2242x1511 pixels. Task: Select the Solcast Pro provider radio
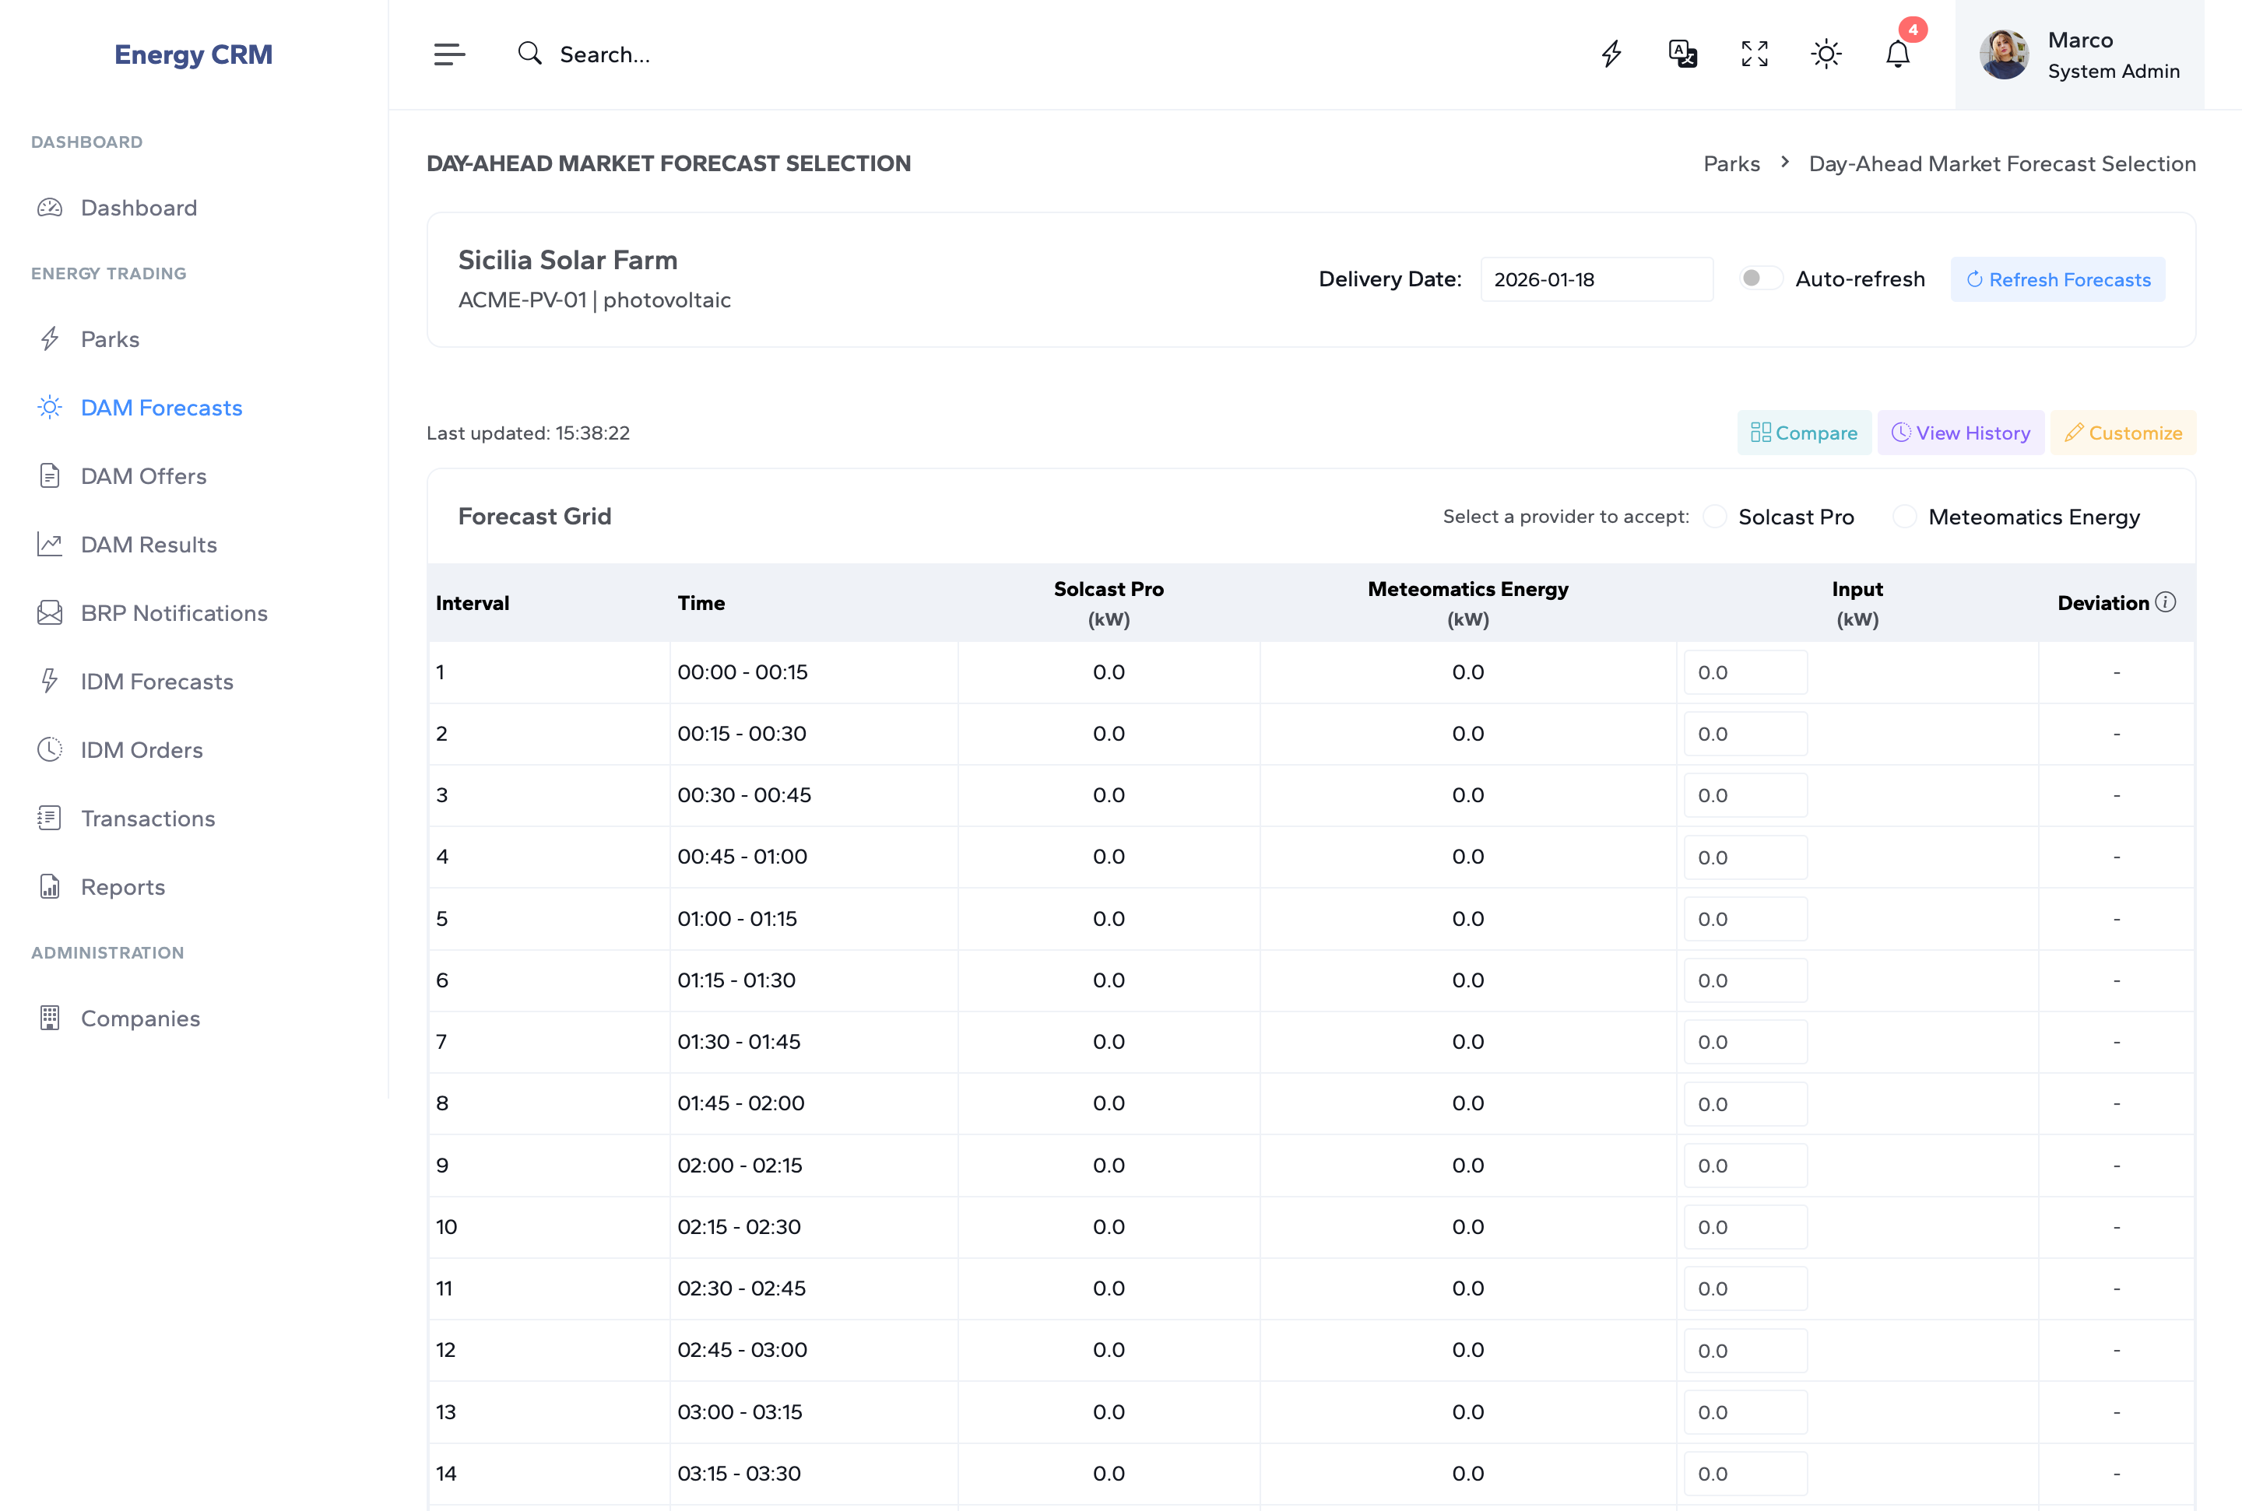pos(1715,517)
